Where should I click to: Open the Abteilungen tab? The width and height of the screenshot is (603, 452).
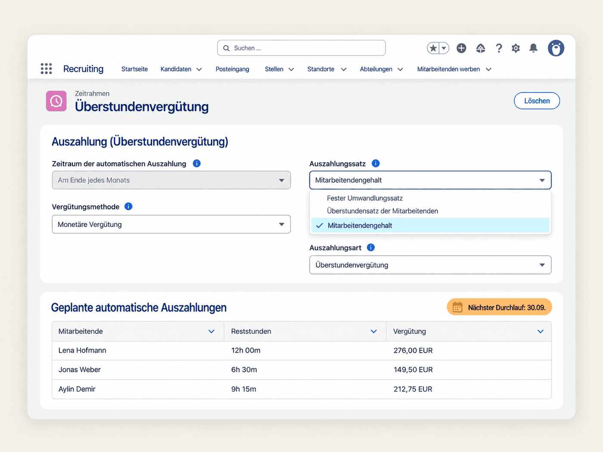tap(376, 69)
